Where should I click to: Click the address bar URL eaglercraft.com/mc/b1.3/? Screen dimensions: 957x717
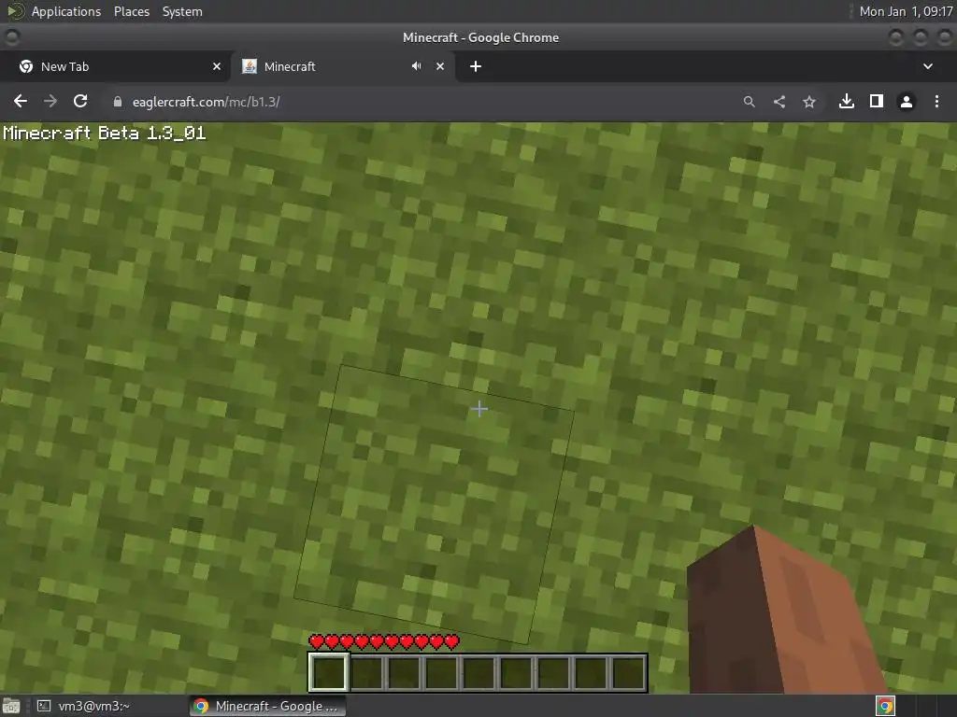(x=207, y=102)
